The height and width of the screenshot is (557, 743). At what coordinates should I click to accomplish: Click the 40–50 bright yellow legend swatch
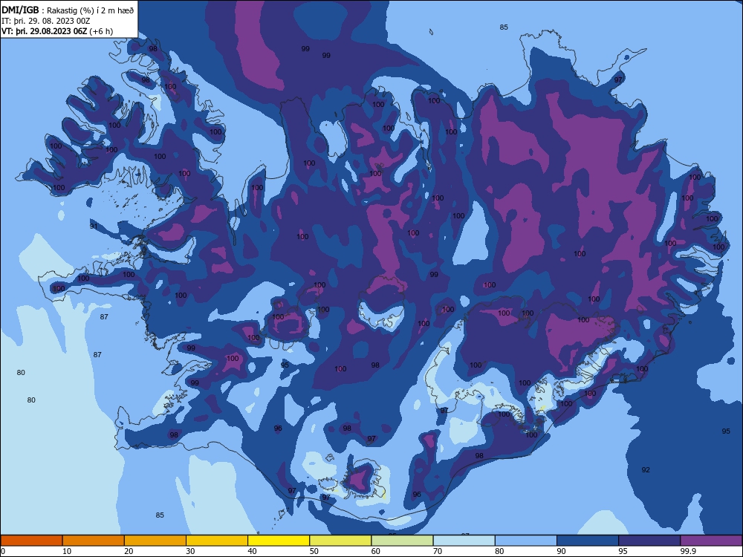[279, 541]
